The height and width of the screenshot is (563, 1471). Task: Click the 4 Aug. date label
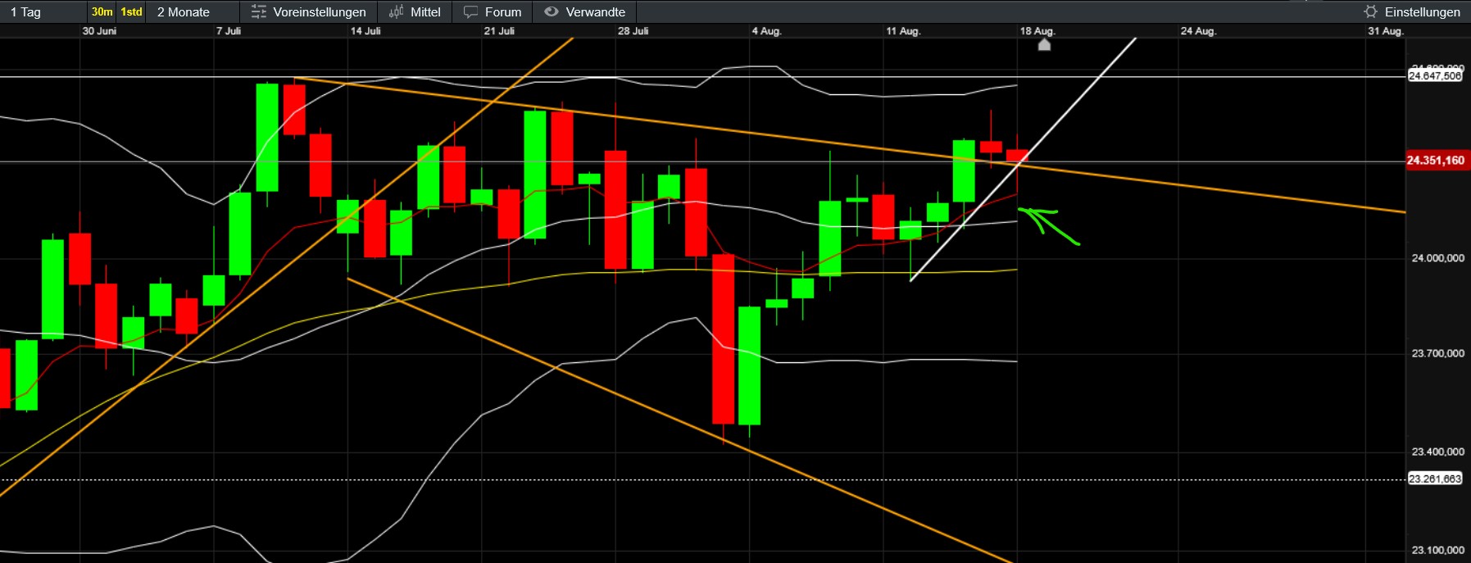[766, 31]
